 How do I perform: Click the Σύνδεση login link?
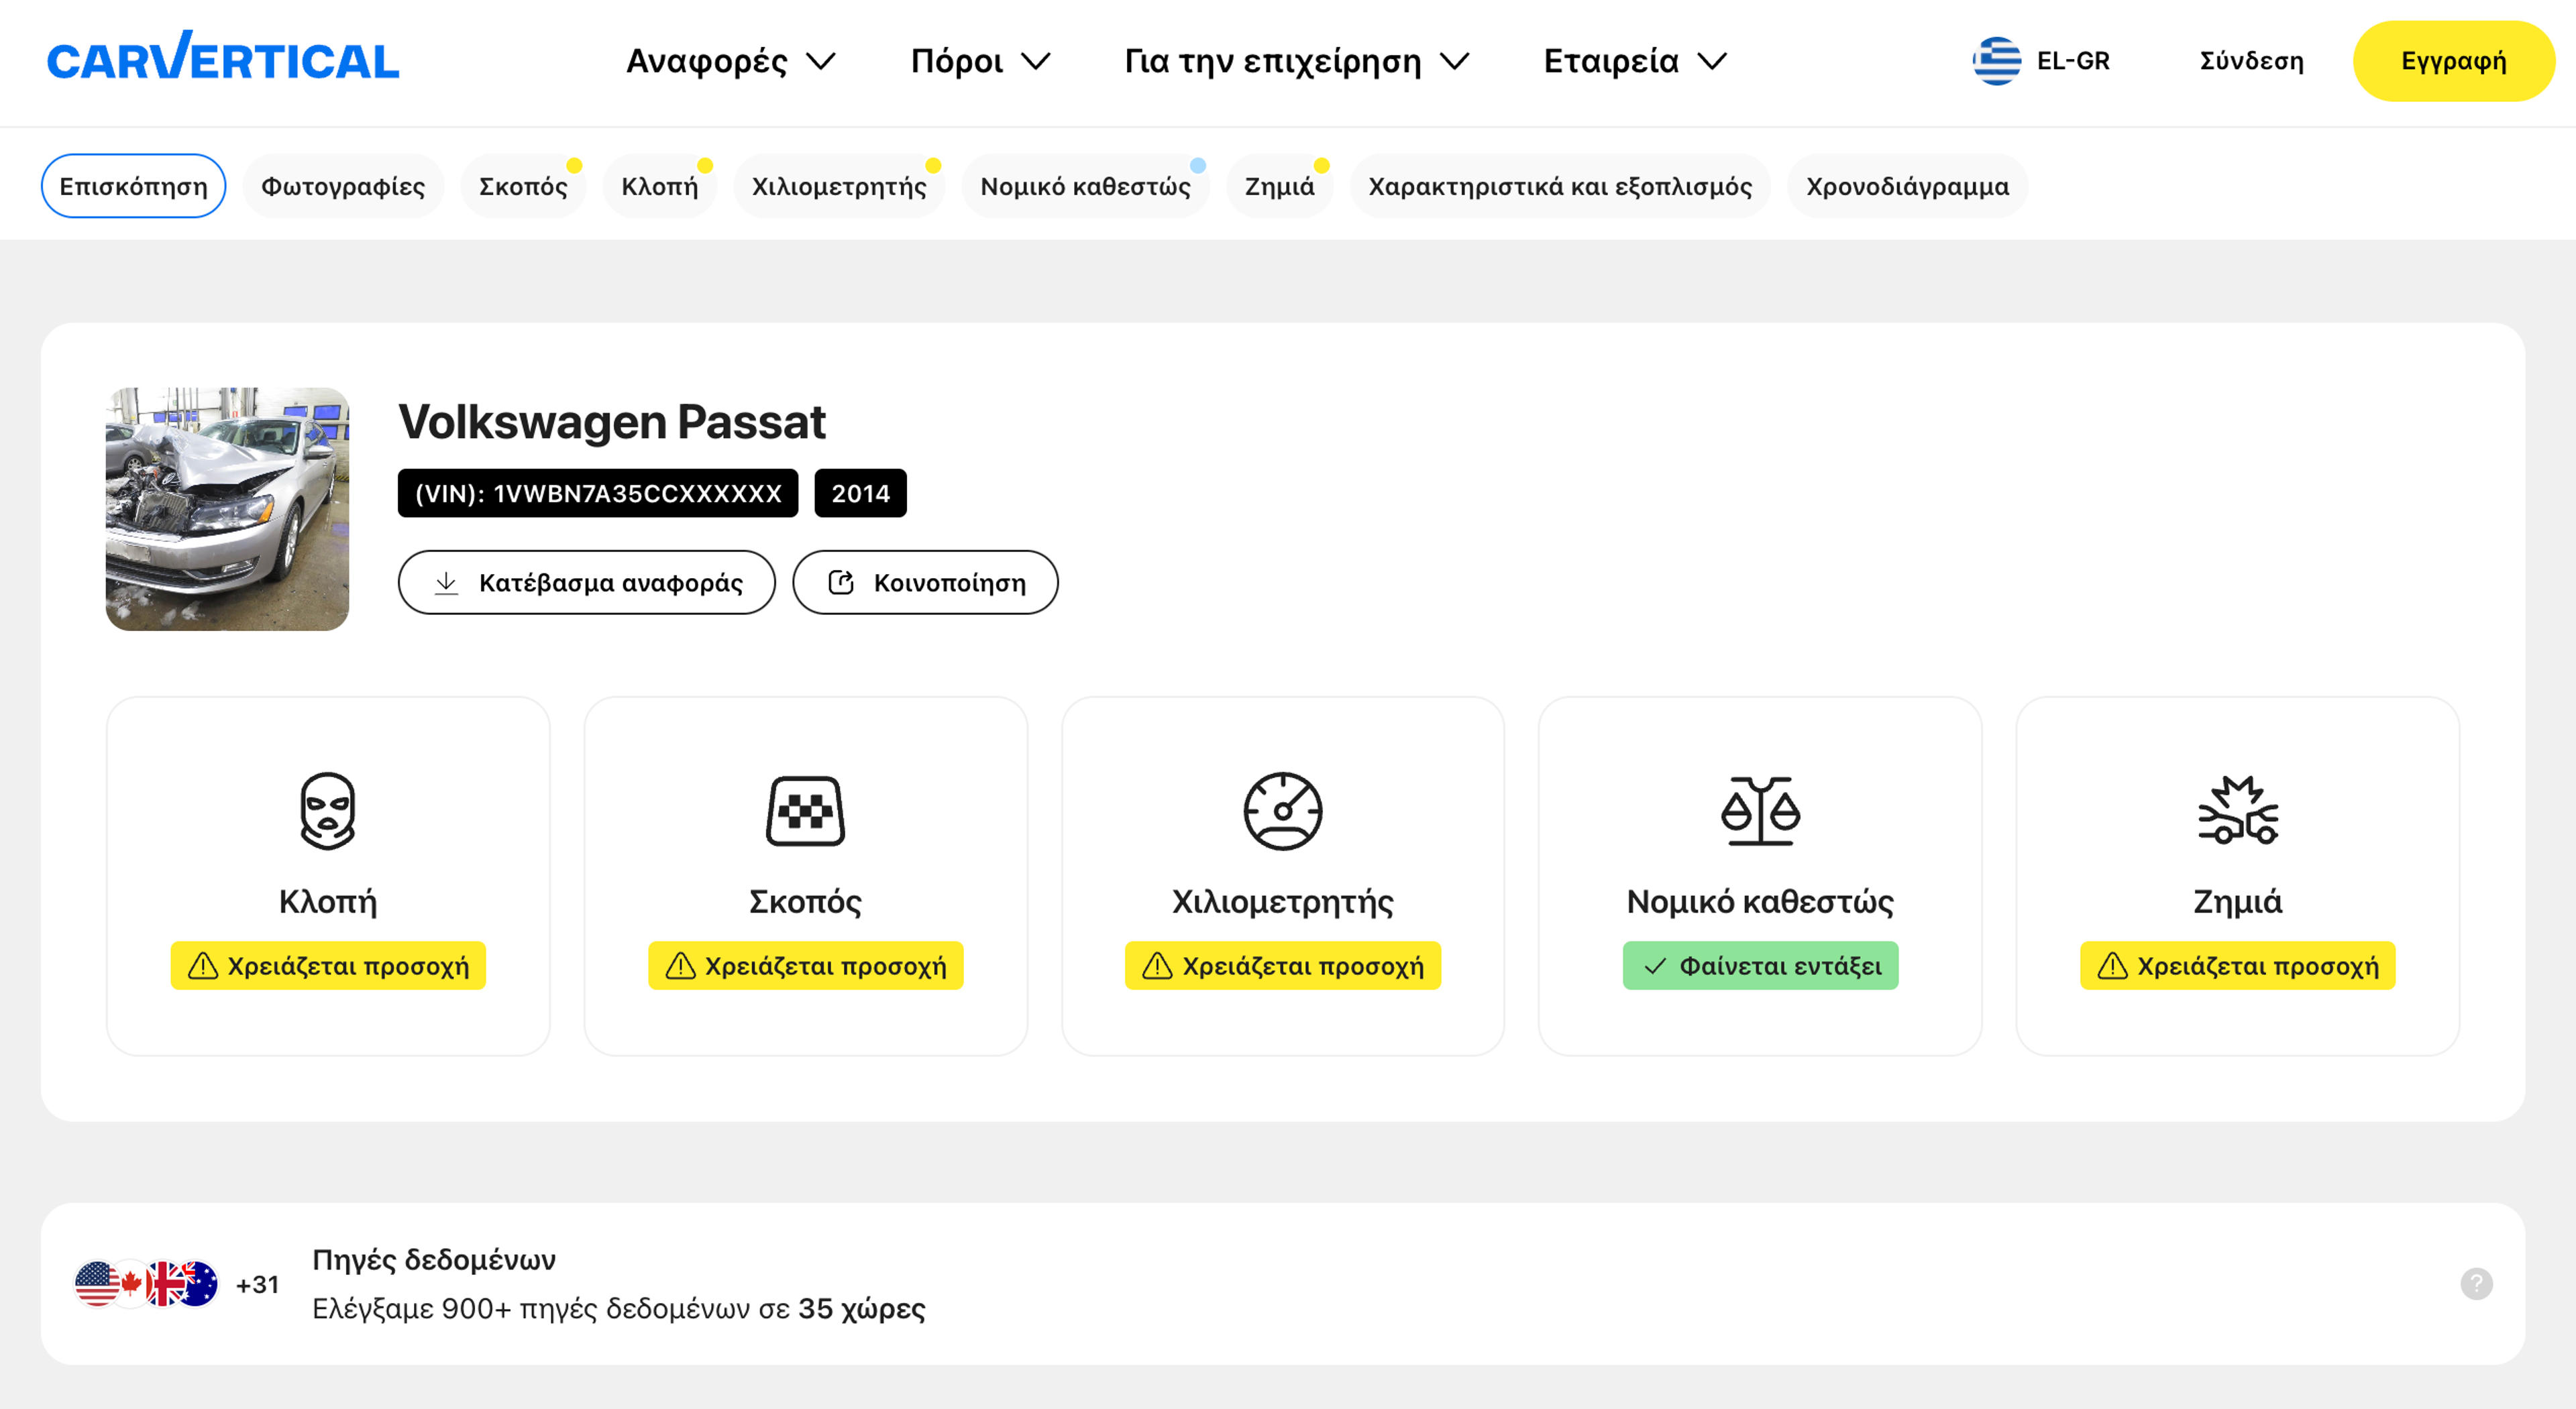click(2251, 61)
